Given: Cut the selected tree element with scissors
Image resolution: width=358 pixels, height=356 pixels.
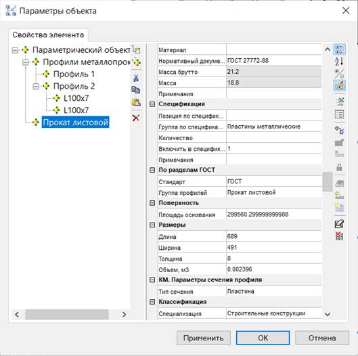Looking at the screenshot, I should coord(136,78).
